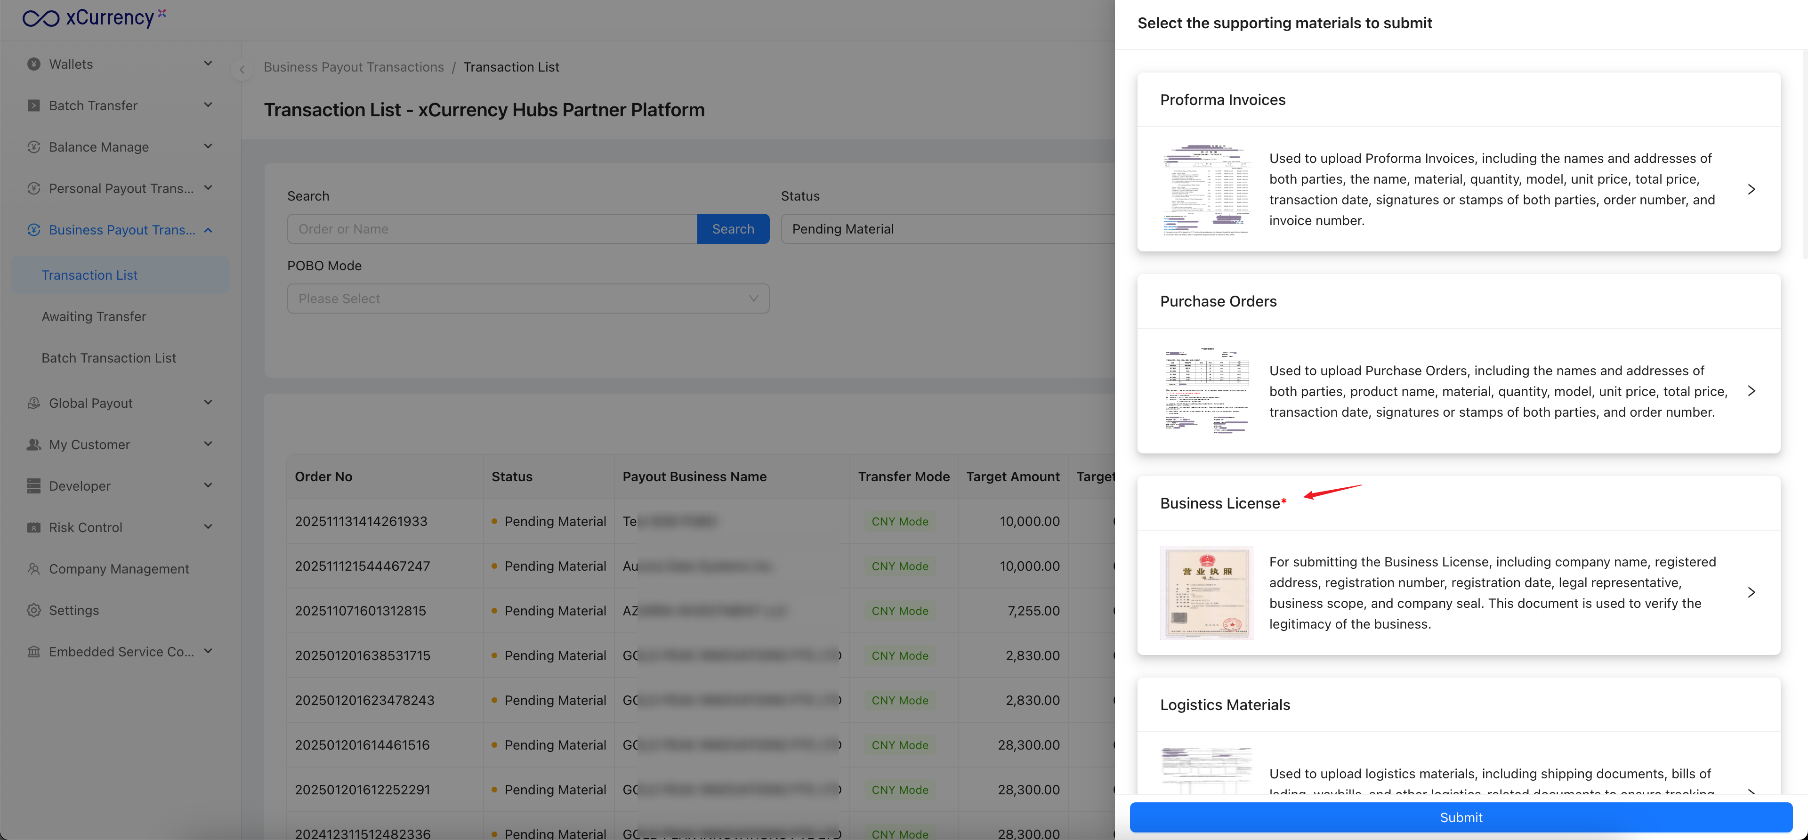
Task: Click the Order or Name search field
Action: pos(491,229)
